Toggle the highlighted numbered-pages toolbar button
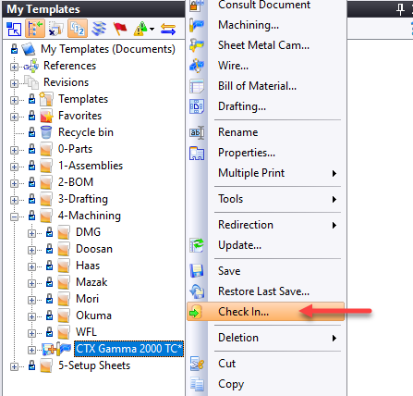The image size is (413, 396). tap(78, 29)
